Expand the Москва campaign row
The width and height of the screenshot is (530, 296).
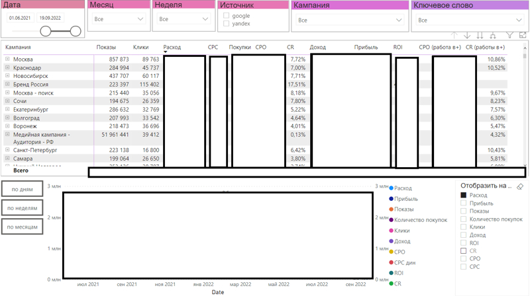pyautogui.click(x=8, y=59)
